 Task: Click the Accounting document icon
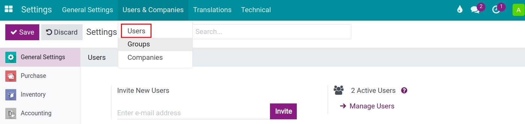[x=11, y=113]
